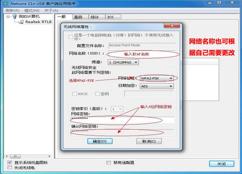
Task: Click the My Computer tree icon
Action: pyautogui.click(x=15, y=16)
